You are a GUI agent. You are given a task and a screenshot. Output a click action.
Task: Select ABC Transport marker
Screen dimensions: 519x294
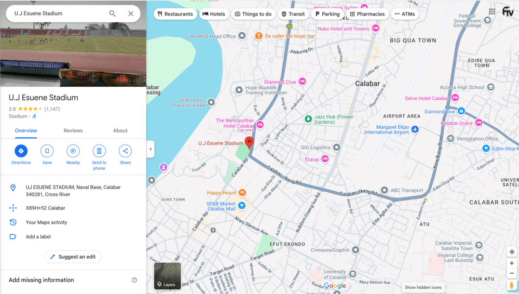coord(384,190)
